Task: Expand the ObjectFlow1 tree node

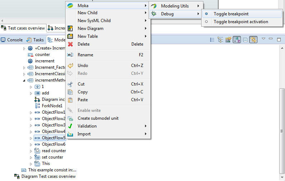Action: pyautogui.click(x=31, y=113)
